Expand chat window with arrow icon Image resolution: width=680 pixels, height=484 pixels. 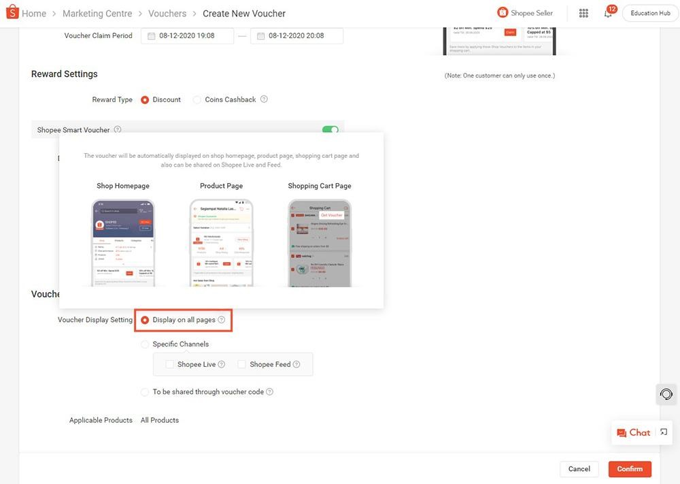pos(664,432)
